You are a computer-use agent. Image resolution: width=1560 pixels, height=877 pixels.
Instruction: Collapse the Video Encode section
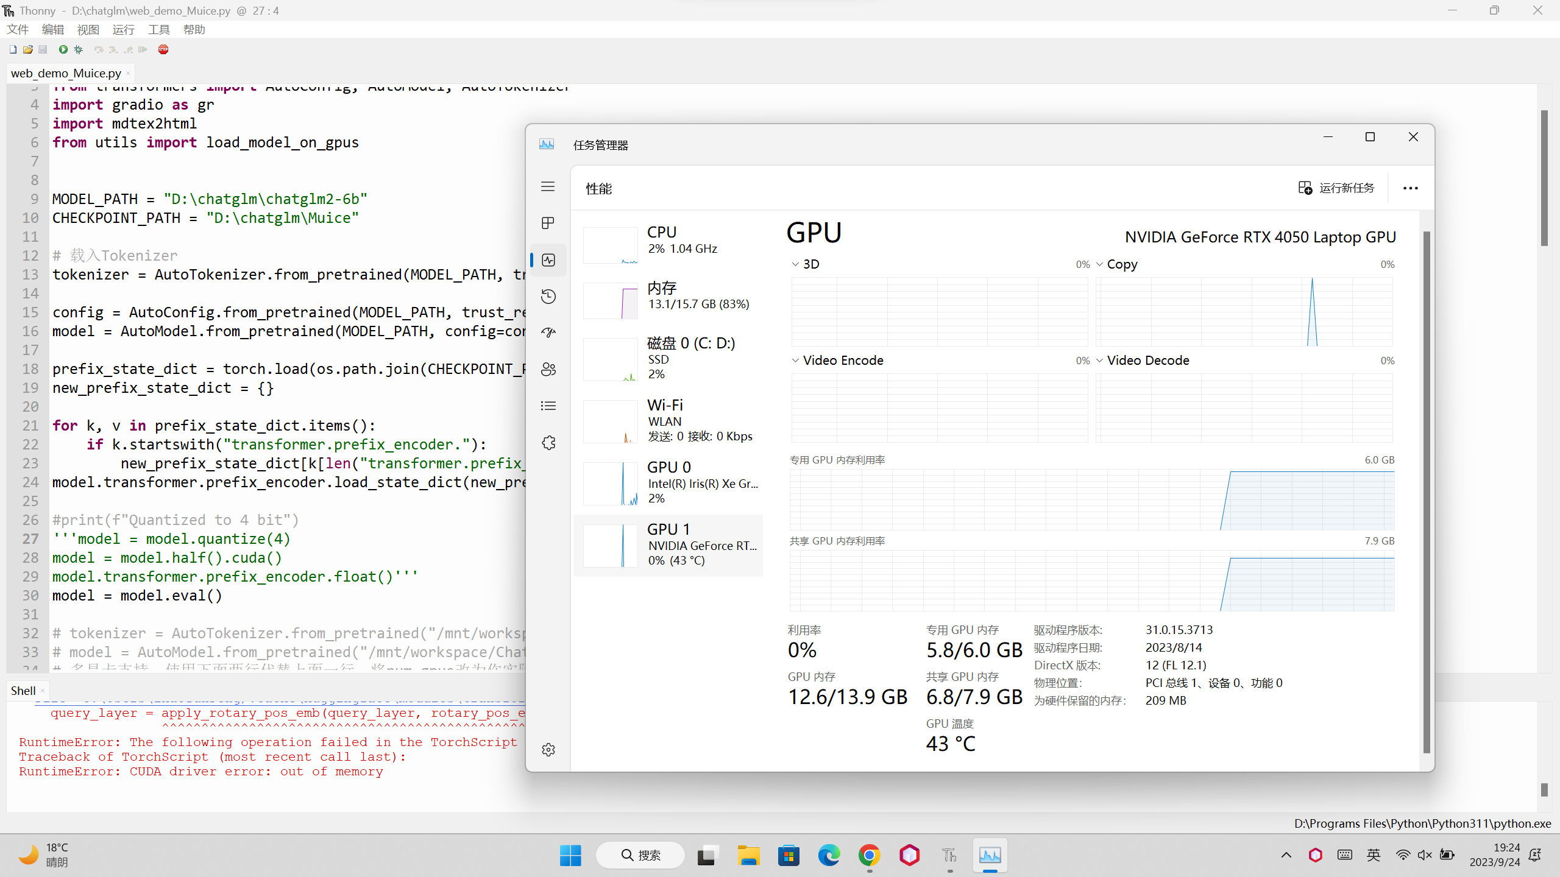click(x=795, y=360)
